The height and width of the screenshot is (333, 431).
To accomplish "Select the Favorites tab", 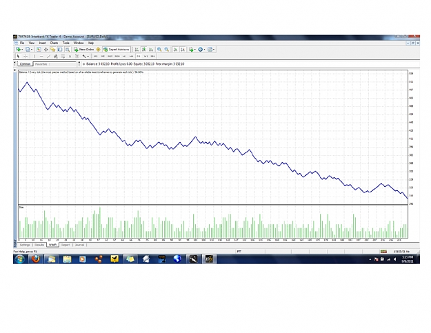I will (x=41, y=64).
